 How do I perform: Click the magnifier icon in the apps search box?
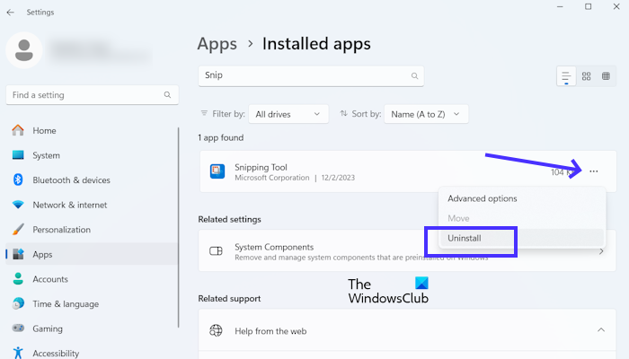pos(414,75)
